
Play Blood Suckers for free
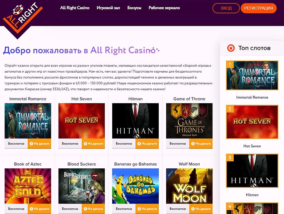click(x=70, y=209)
